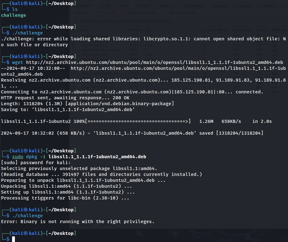
Task: Open the Dashboard tab in Burp
Action: point(83,6)
